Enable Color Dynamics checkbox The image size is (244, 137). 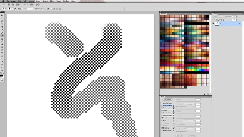[162, 115]
